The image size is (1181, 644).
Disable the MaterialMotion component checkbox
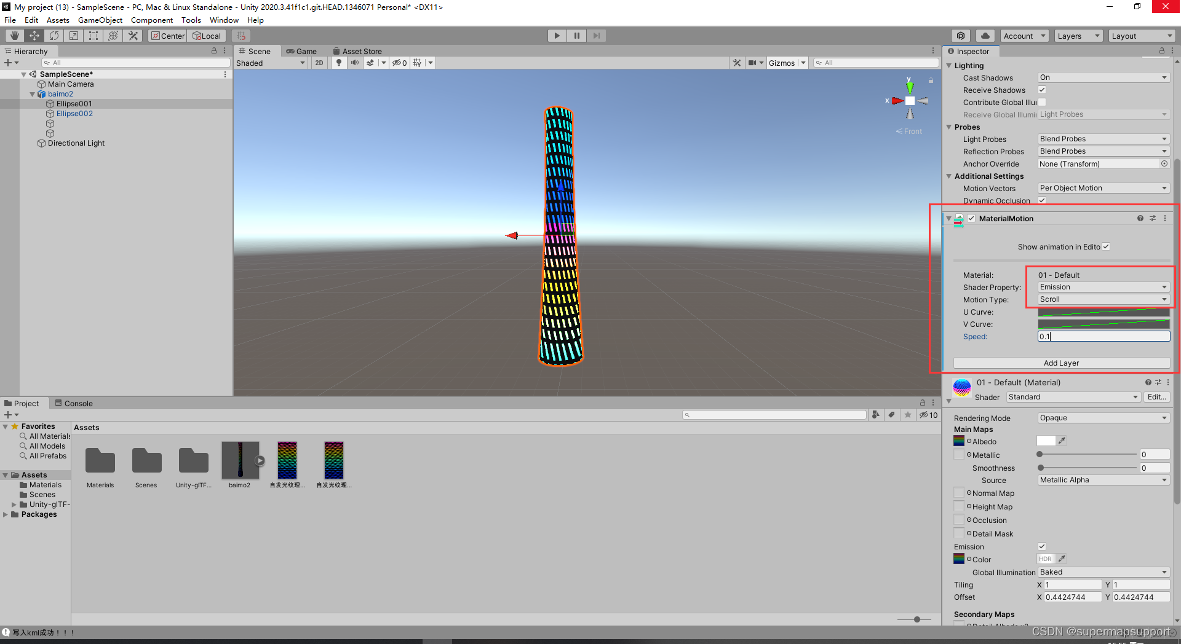click(x=971, y=218)
